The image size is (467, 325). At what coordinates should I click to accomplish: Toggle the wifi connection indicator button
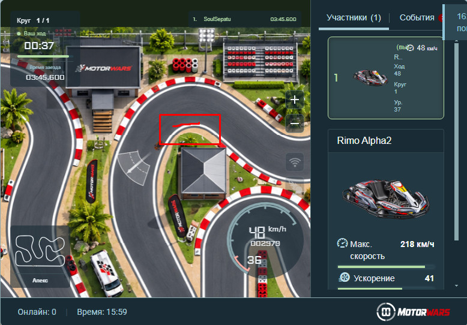[295, 162]
